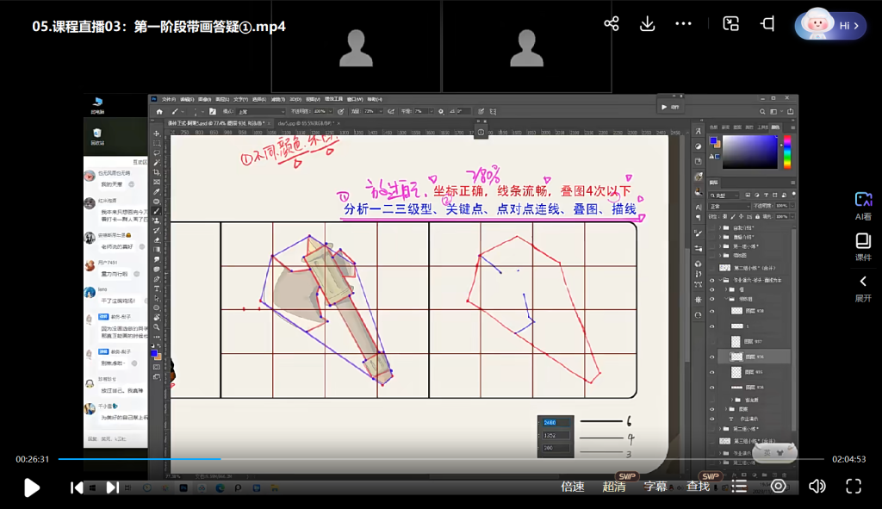Open player settings circular icon

pos(779,487)
